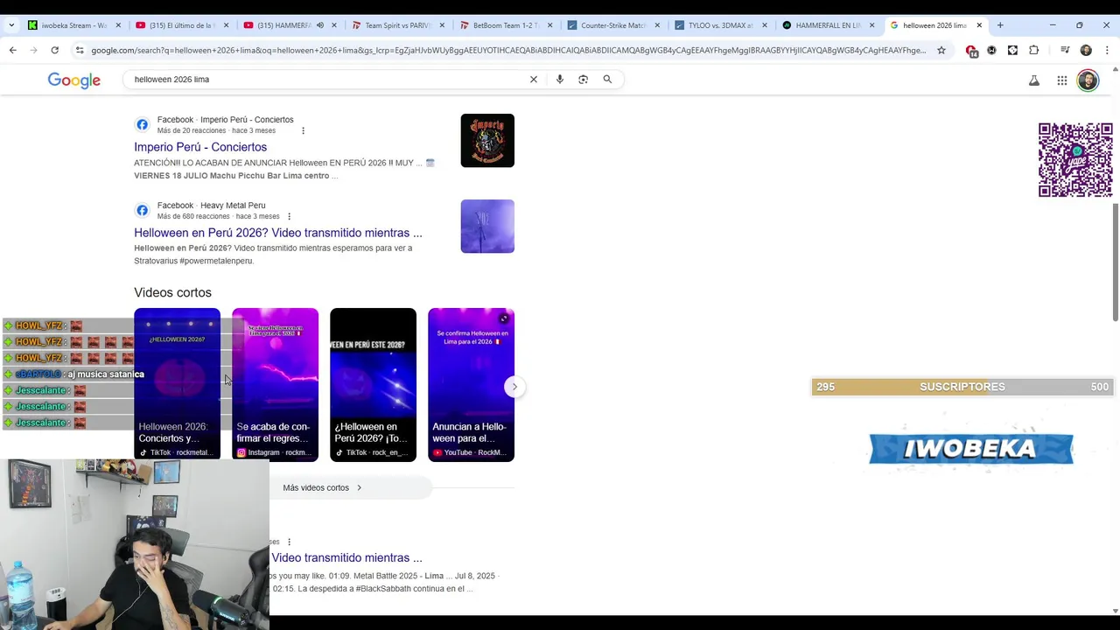The width and height of the screenshot is (1120, 630).
Task: Open the Chrome extensions puzzle menu
Action: (1034, 50)
